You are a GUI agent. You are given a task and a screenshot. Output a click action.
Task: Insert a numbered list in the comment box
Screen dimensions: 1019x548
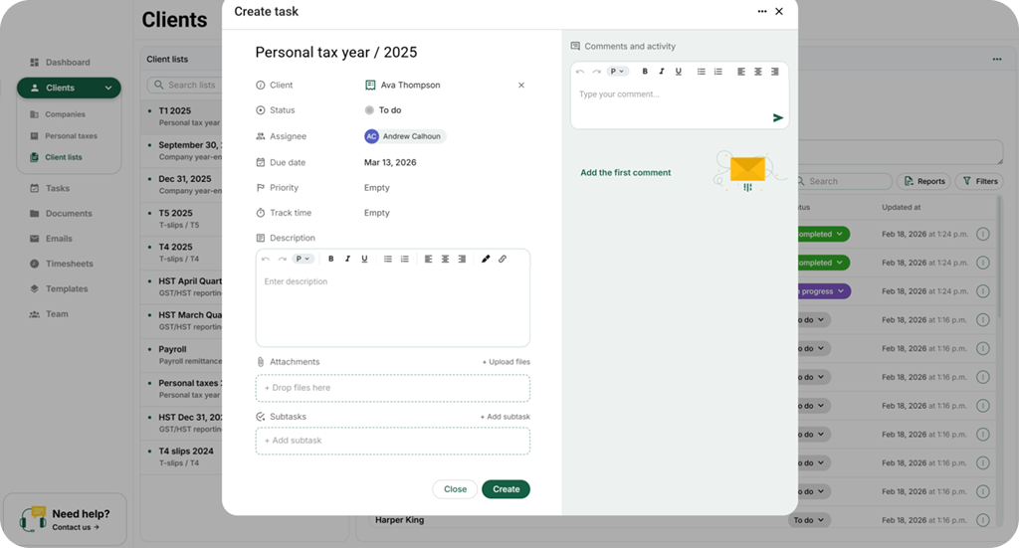click(717, 72)
